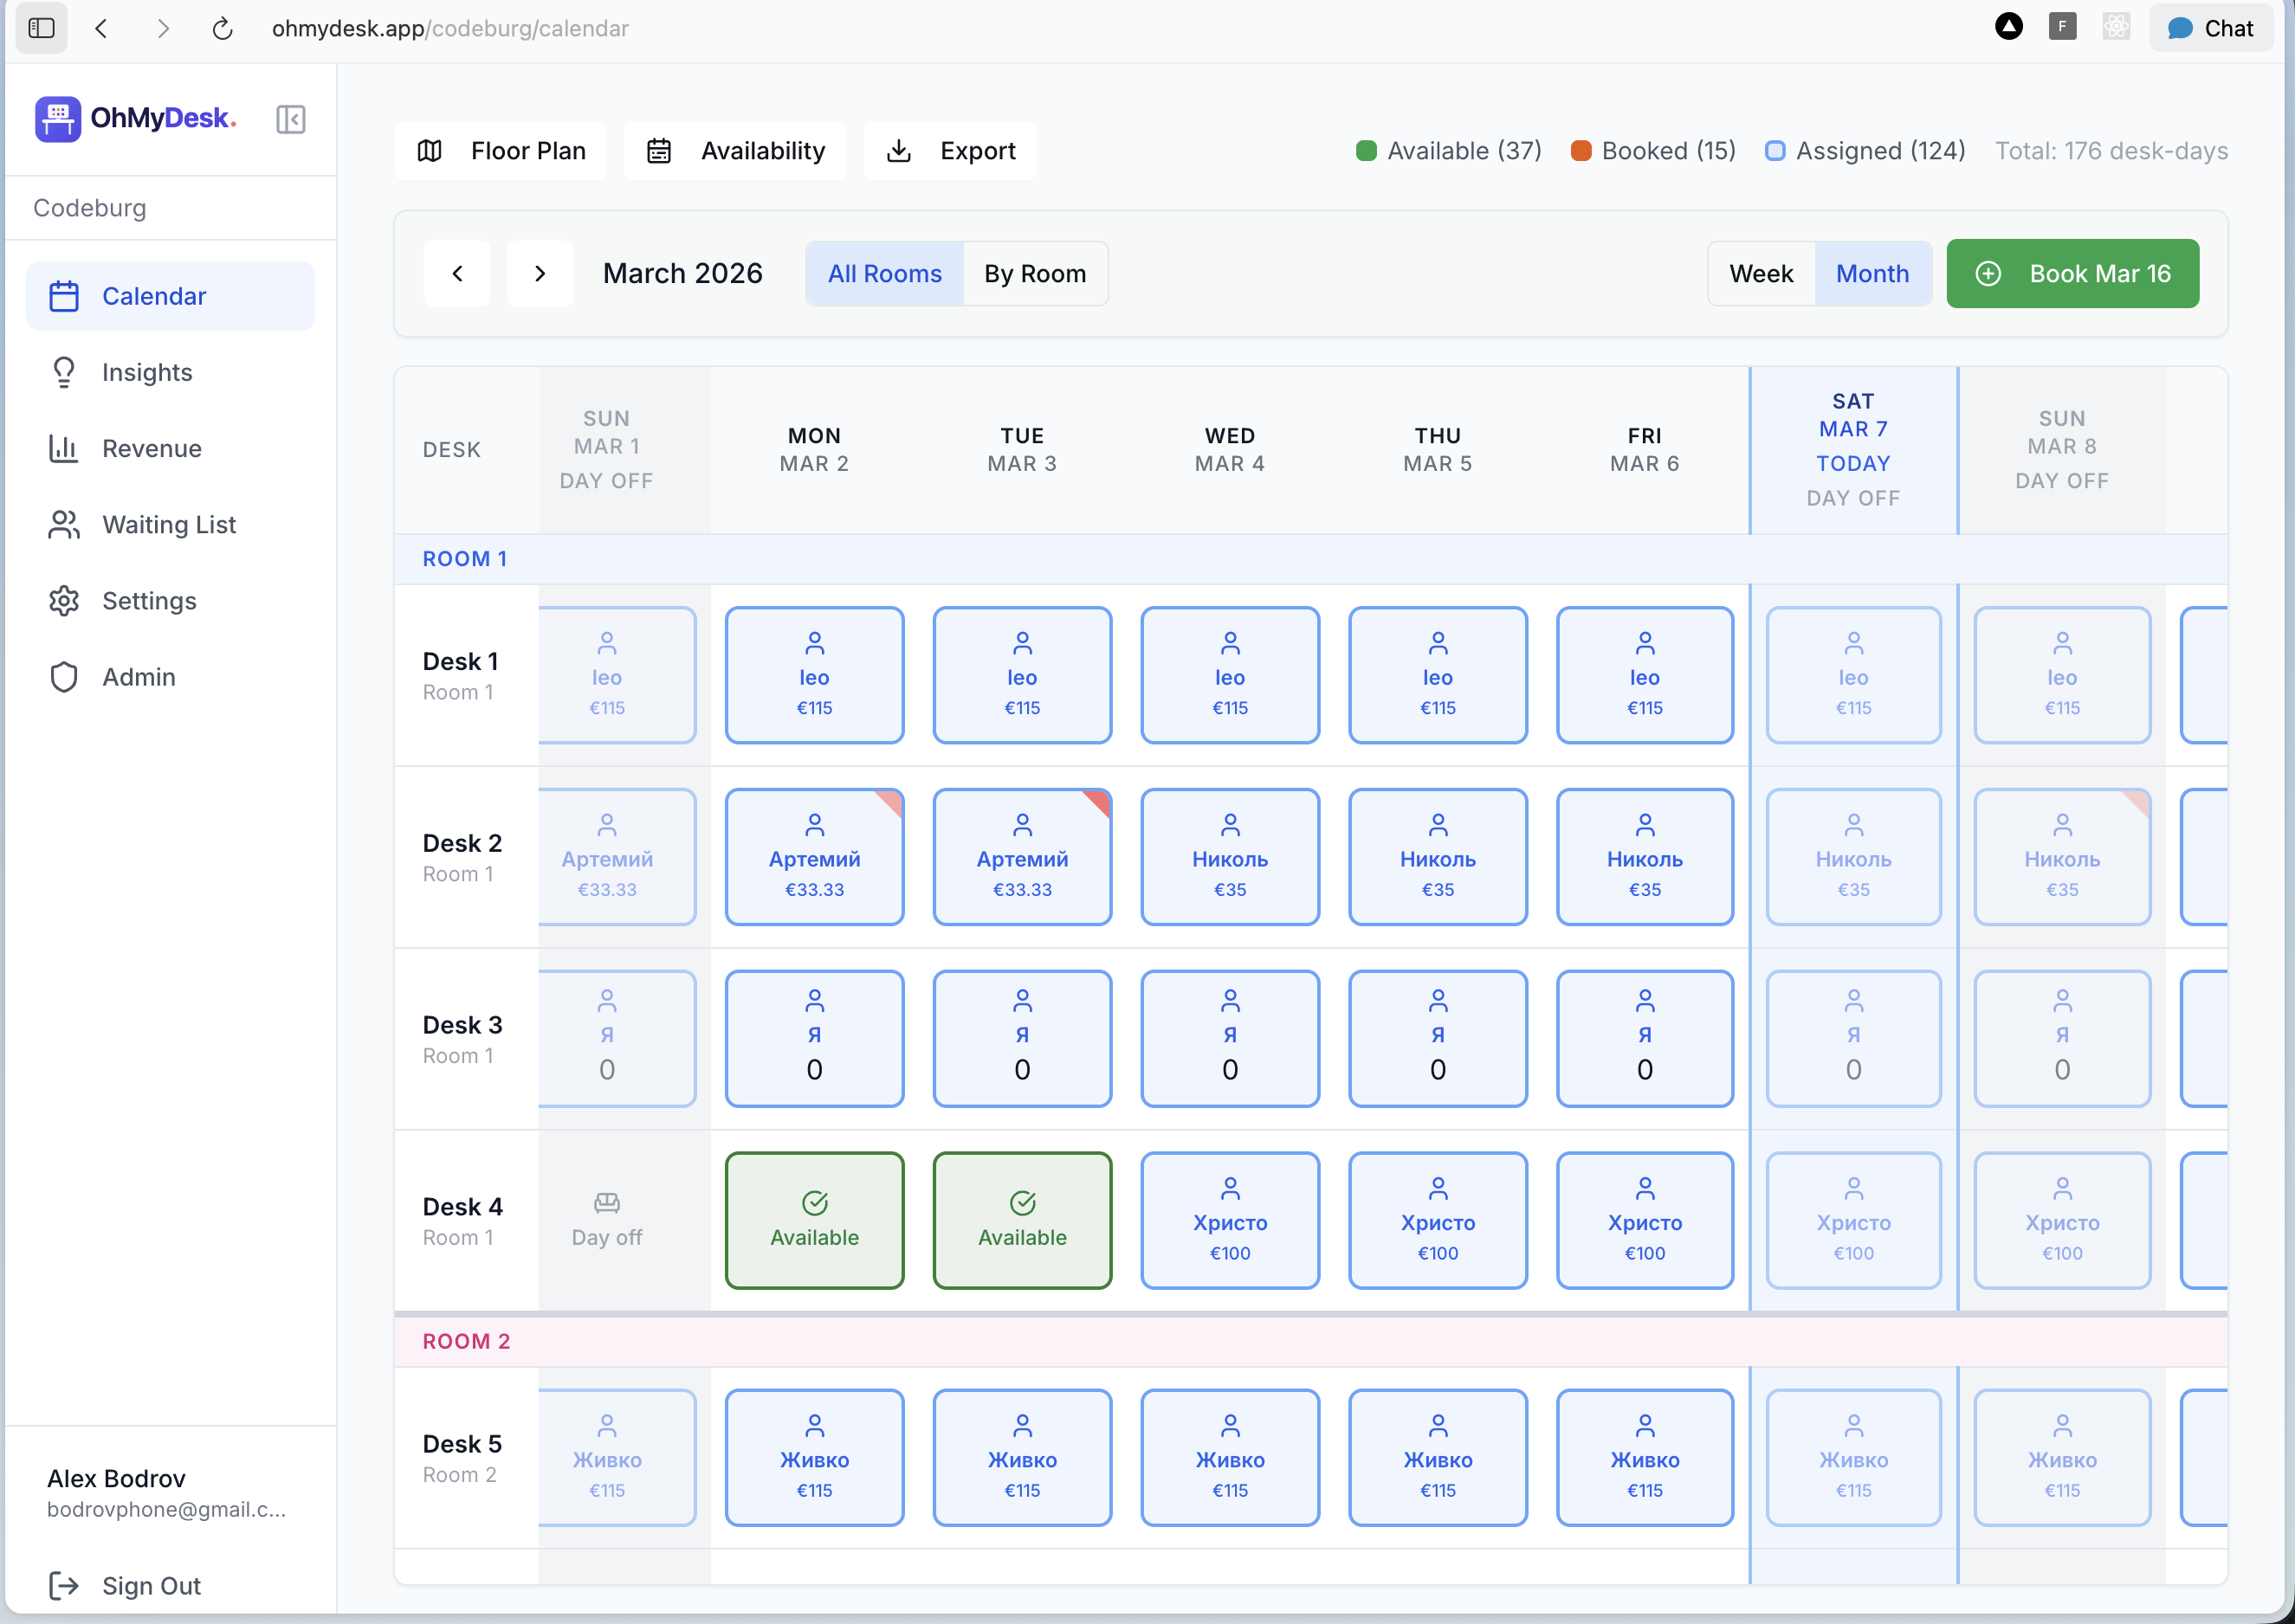This screenshot has width=2295, height=1624.
Task: Collapse the OhMyDesk sidebar panel icon
Action: point(290,119)
